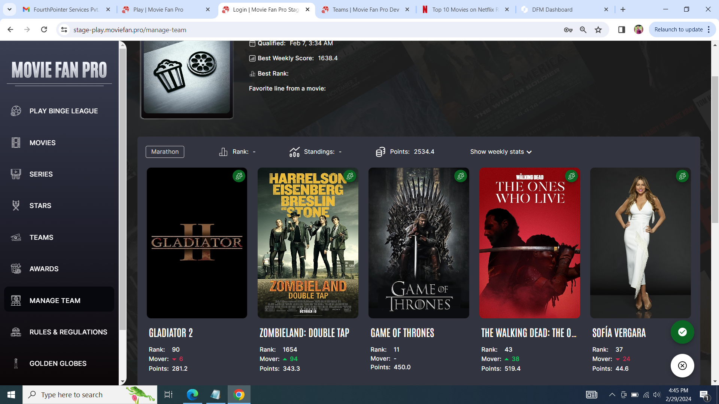The width and height of the screenshot is (719, 404).
Task: Open saved passwords key icon
Action: (x=568, y=30)
